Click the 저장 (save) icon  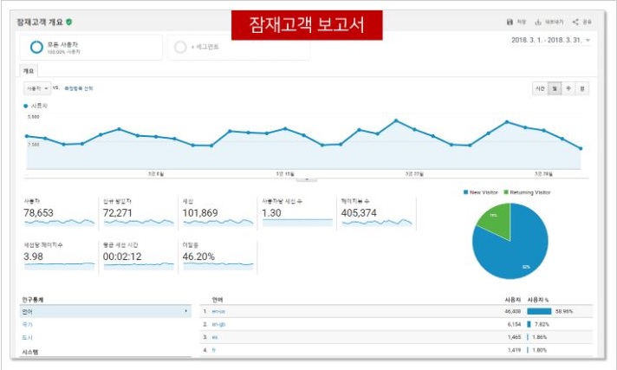[x=509, y=22]
